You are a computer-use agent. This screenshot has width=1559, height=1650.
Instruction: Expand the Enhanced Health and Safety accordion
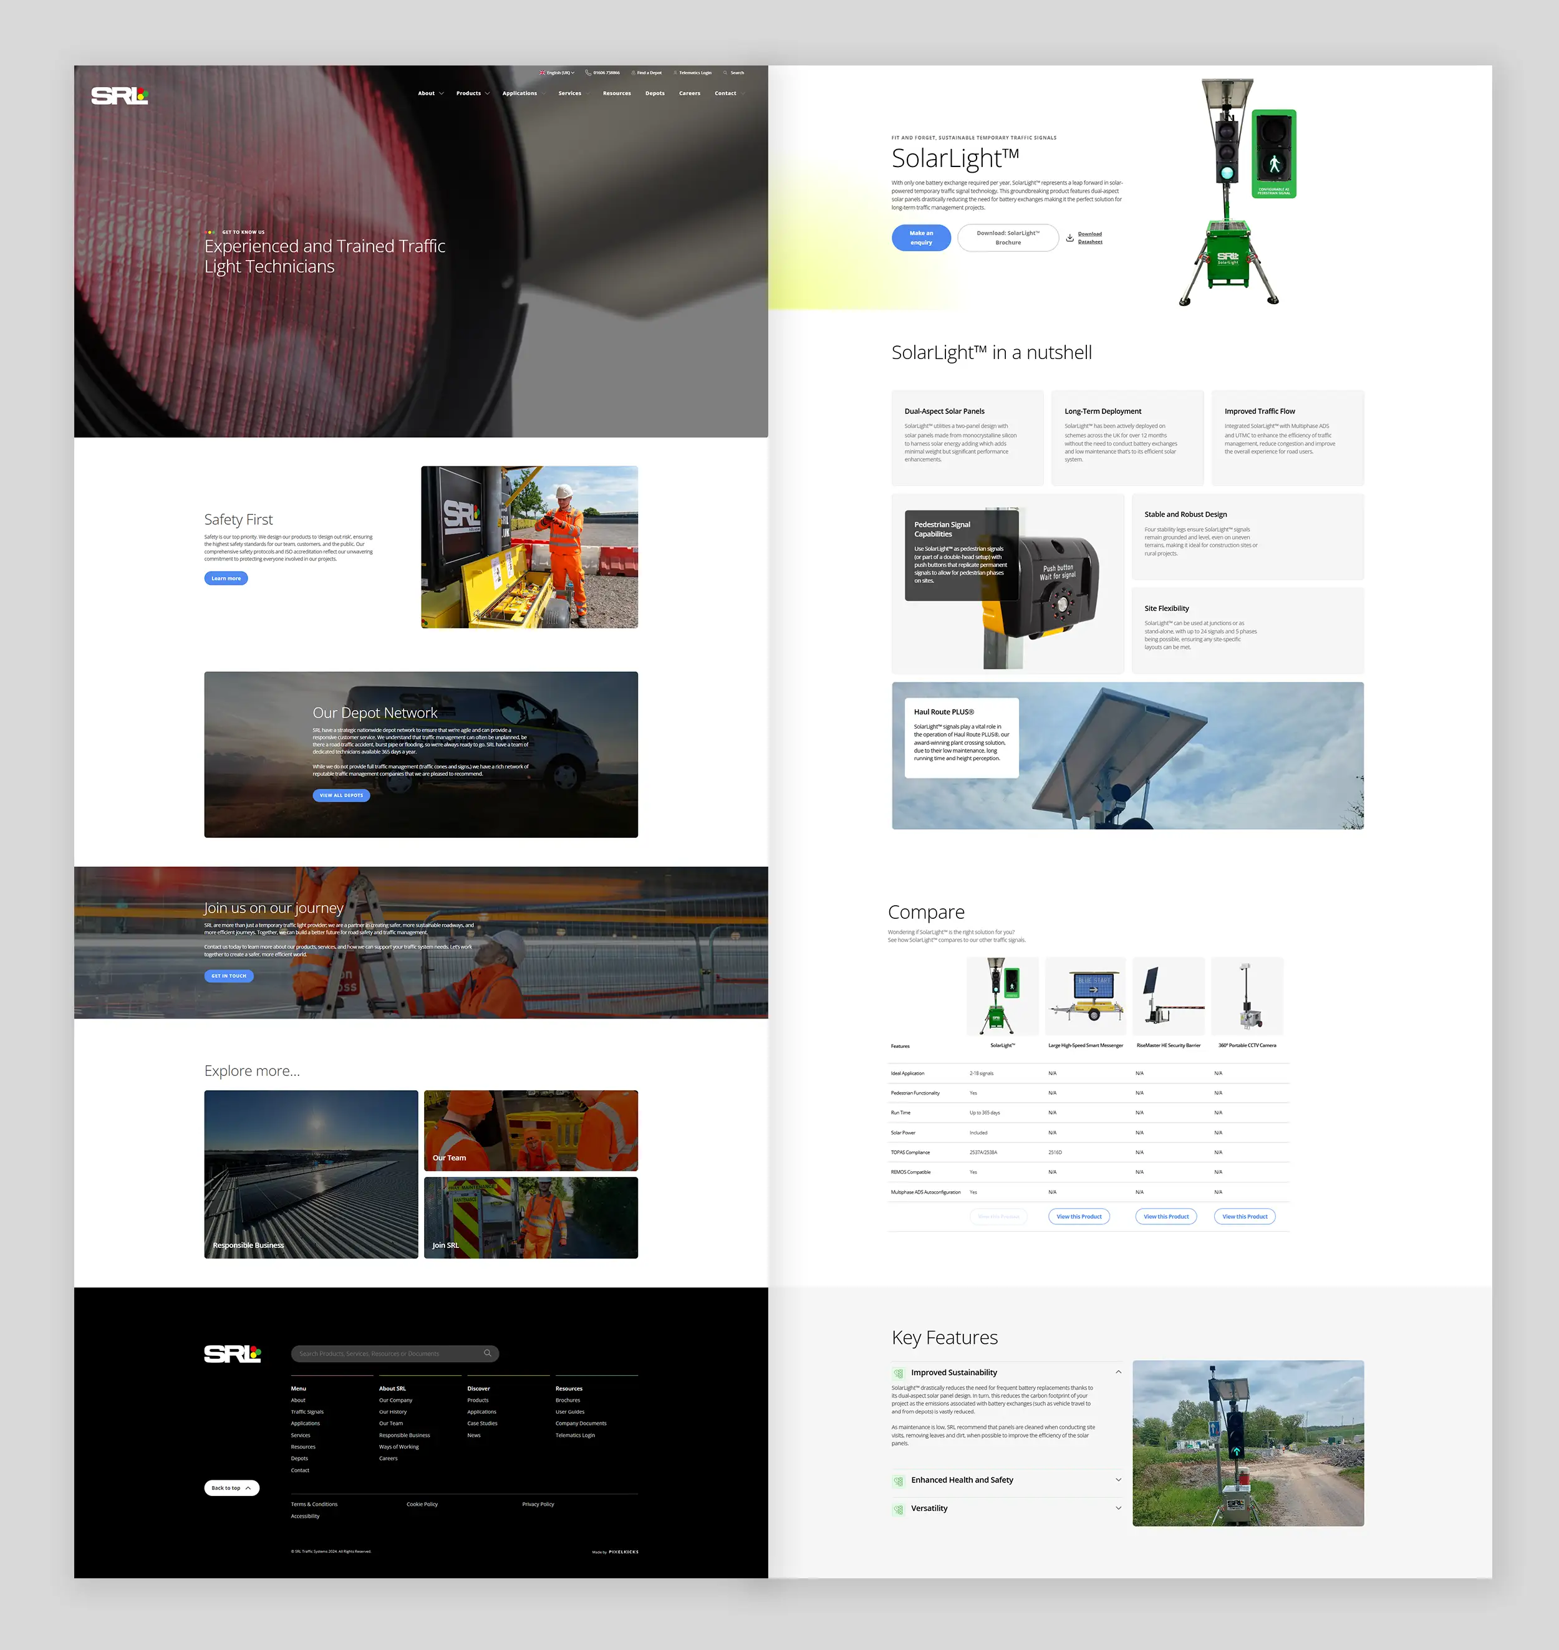tap(1119, 1480)
